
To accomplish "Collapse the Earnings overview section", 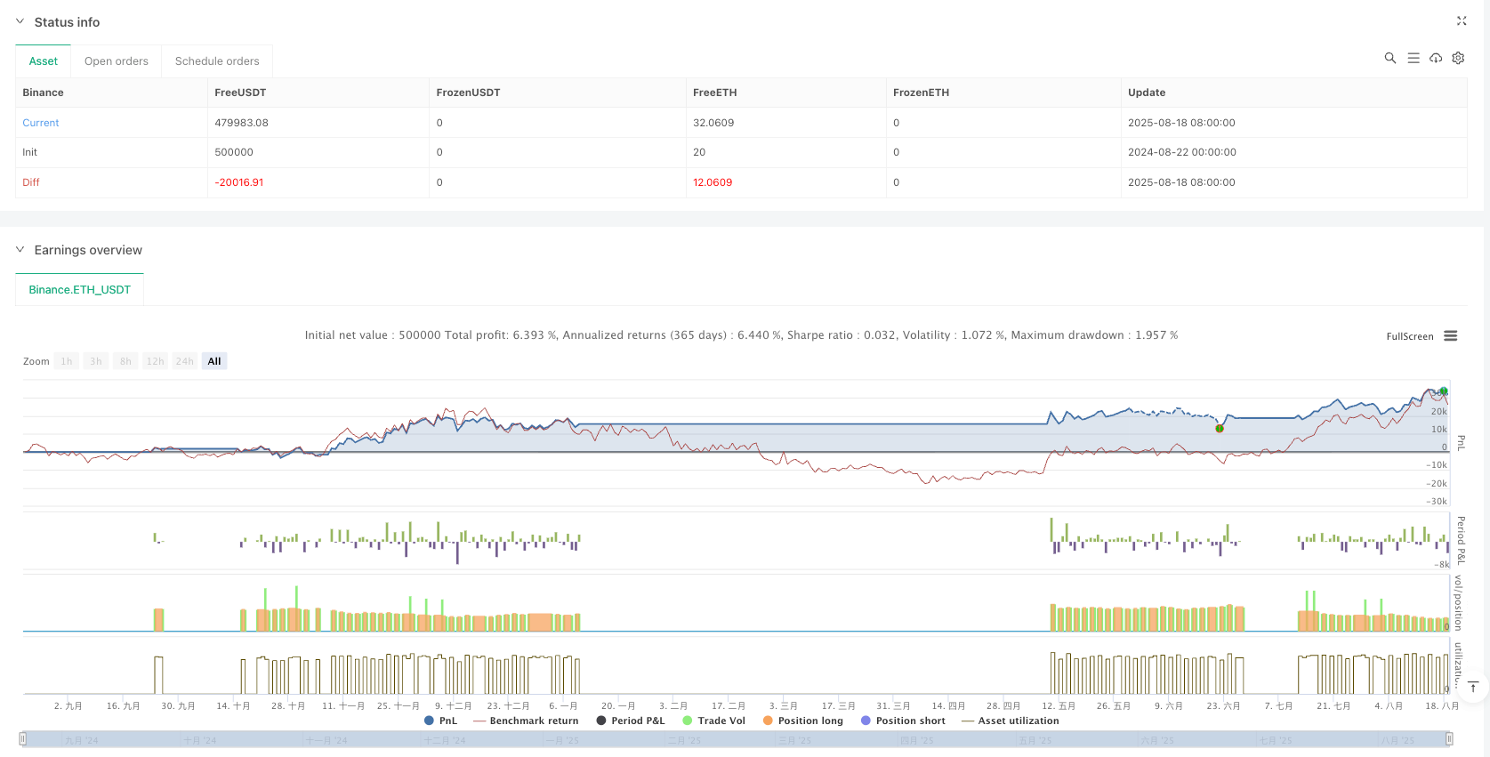I will click(20, 250).
